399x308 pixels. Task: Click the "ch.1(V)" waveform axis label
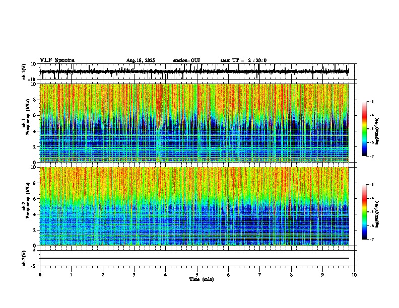24,71
